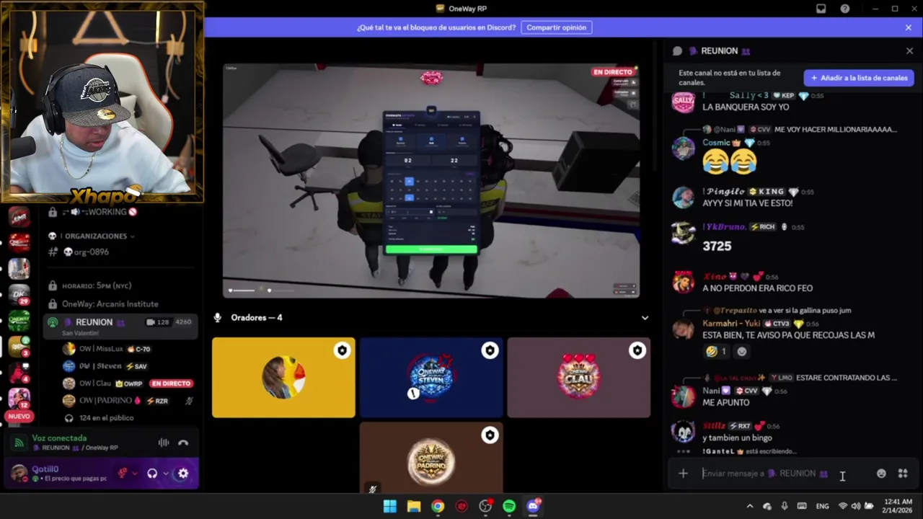Click the NUEVO unread indicator pill

19,416
